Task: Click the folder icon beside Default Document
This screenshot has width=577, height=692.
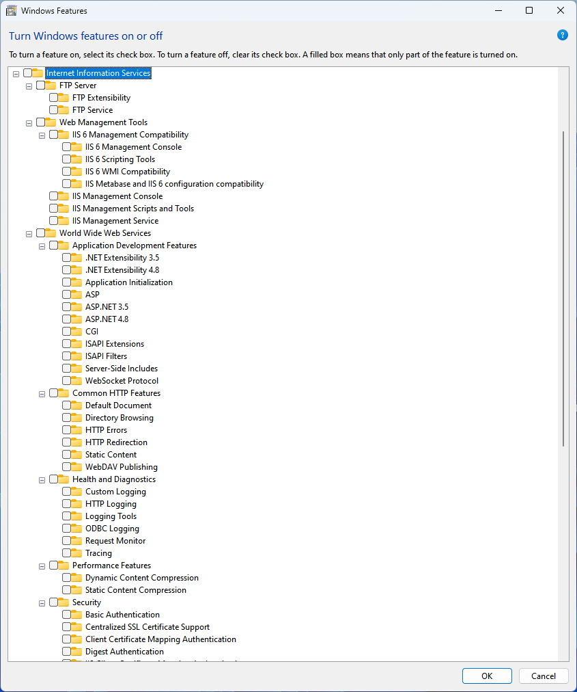Action: tap(76, 405)
